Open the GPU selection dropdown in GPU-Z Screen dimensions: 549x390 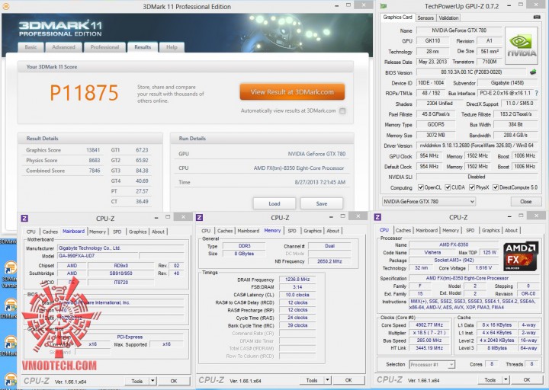[429, 201]
